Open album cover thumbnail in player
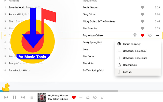Image resolution: width=163 pixels, height=102 pixels. pos(42,97)
